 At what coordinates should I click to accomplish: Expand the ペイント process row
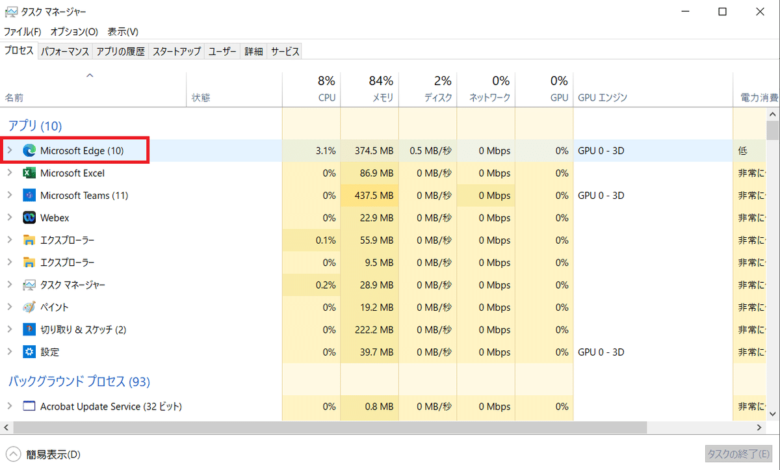(10, 307)
